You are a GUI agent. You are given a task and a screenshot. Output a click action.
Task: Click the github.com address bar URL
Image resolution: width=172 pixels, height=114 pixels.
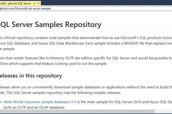[26, 9]
